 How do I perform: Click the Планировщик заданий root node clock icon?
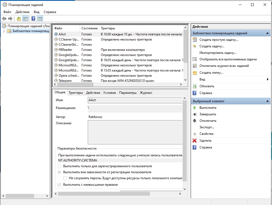click(x=4, y=26)
